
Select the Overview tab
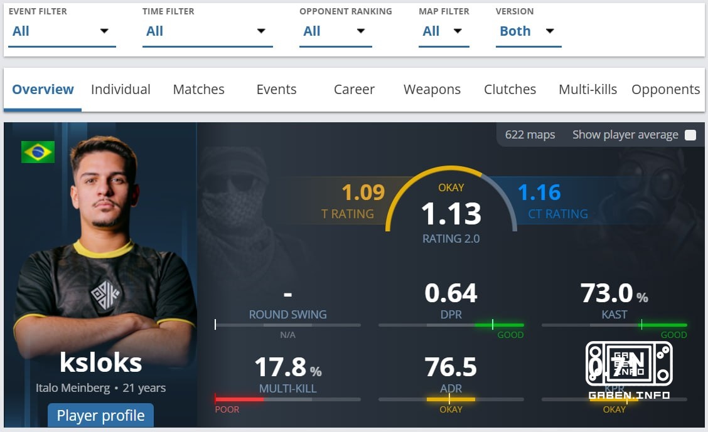pyautogui.click(x=43, y=89)
